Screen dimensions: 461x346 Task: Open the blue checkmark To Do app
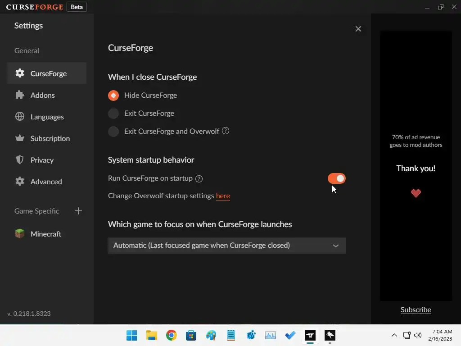290,335
